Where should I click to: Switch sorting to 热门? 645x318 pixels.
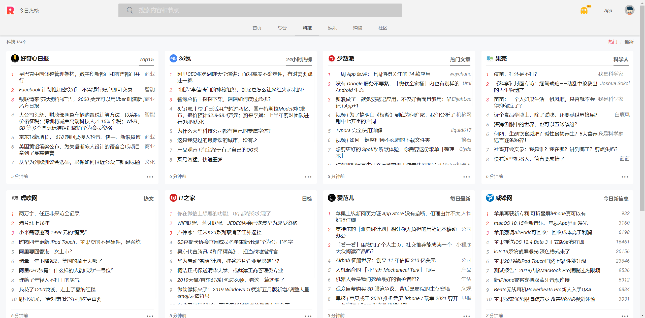pyautogui.click(x=612, y=42)
